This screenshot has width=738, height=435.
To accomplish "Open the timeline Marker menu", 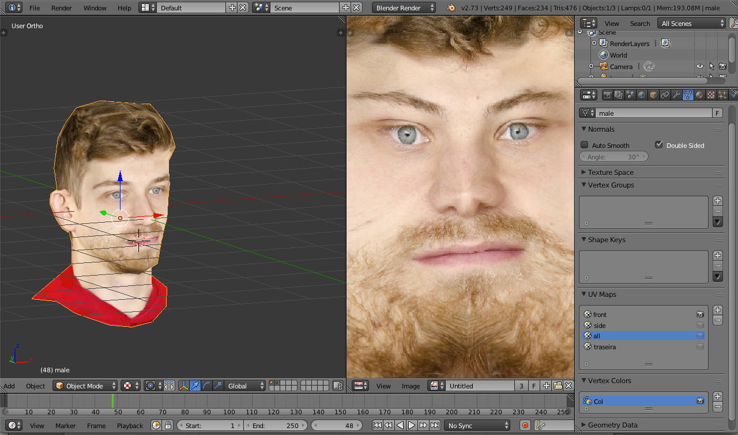I will 66,425.
